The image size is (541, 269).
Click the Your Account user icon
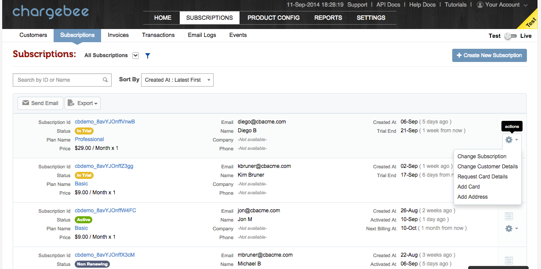tap(480, 5)
